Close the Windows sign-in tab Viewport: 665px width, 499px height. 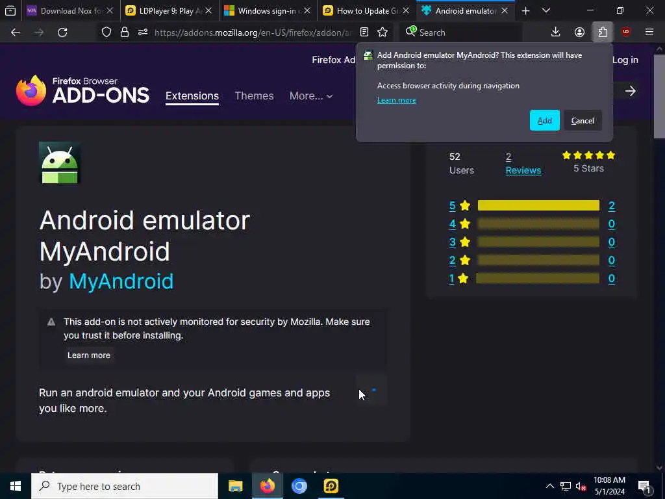(x=307, y=10)
